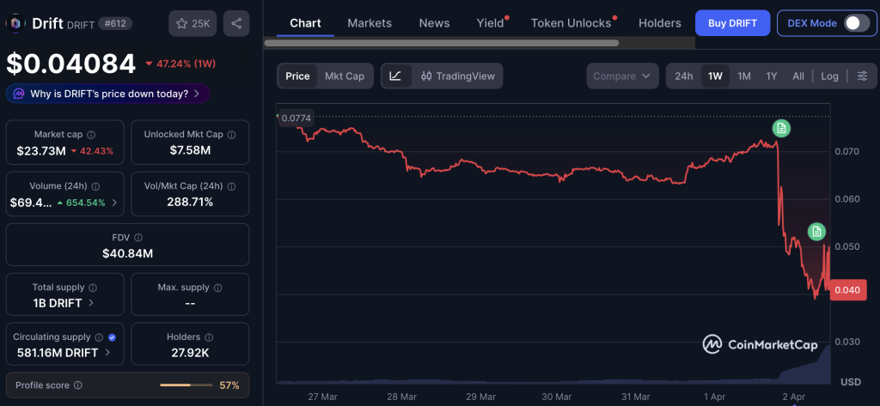The image size is (880, 406).
Task: Expand Volume (24h) details chevron
Action: [x=114, y=203]
